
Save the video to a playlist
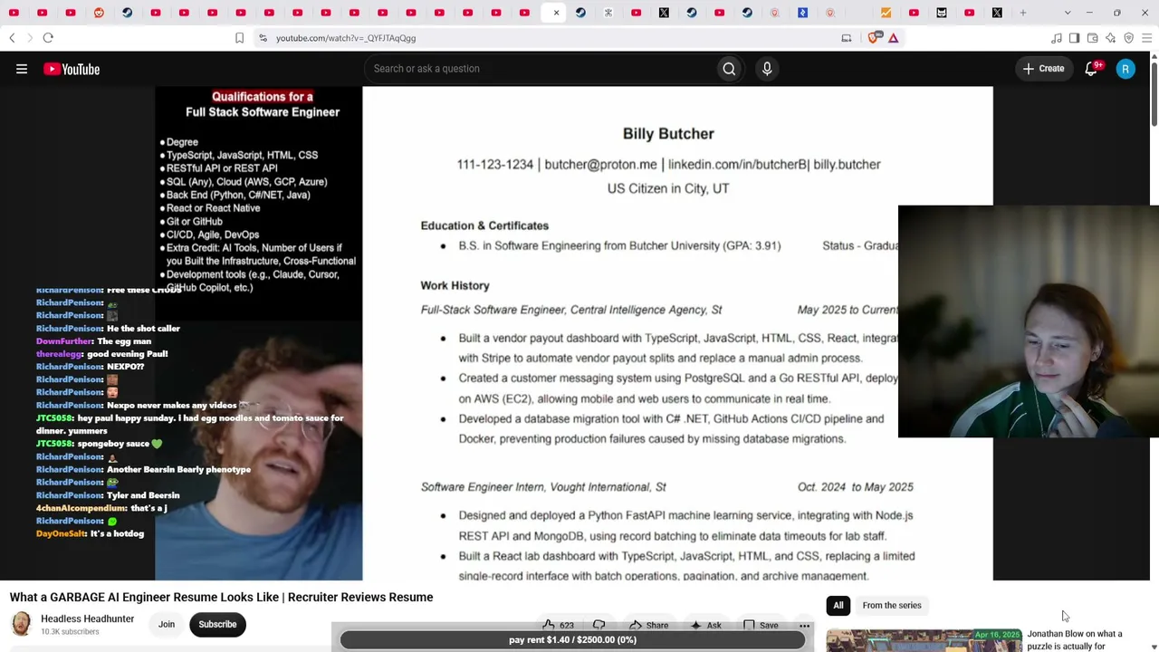click(761, 625)
